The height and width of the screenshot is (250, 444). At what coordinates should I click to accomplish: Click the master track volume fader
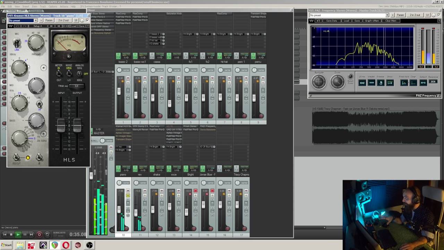pyautogui.click(x=91, y=176)
